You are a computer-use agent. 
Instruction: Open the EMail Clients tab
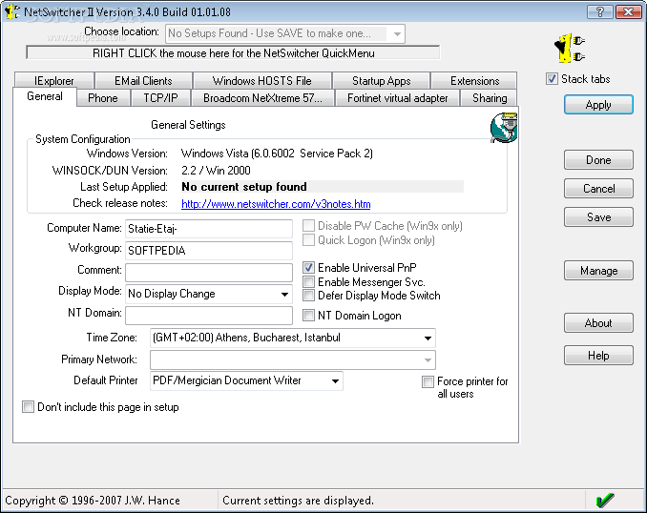tap(143, 81)
